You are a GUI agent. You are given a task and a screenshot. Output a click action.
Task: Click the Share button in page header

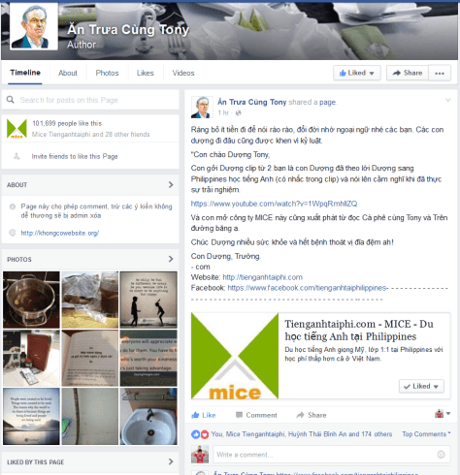coord(408,73)
